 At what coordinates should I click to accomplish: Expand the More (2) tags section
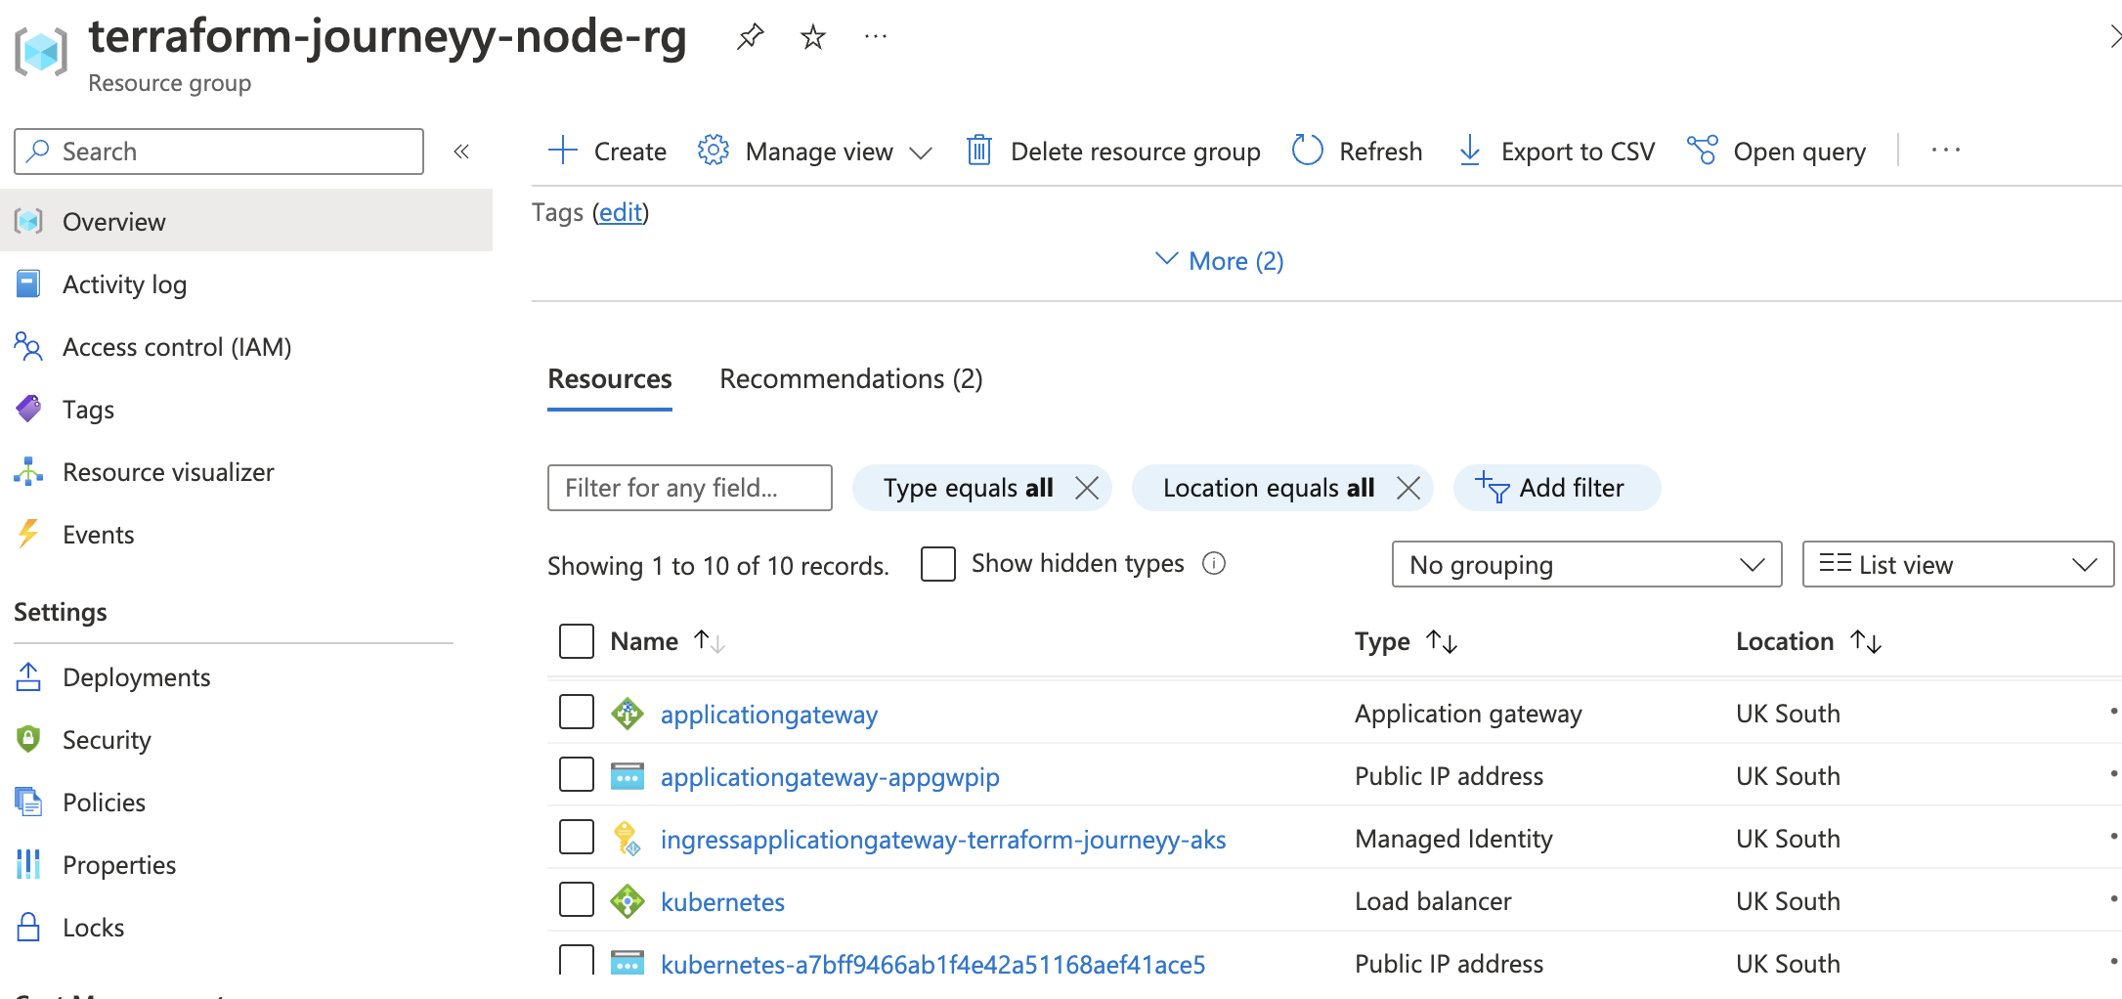point(1217,260)
